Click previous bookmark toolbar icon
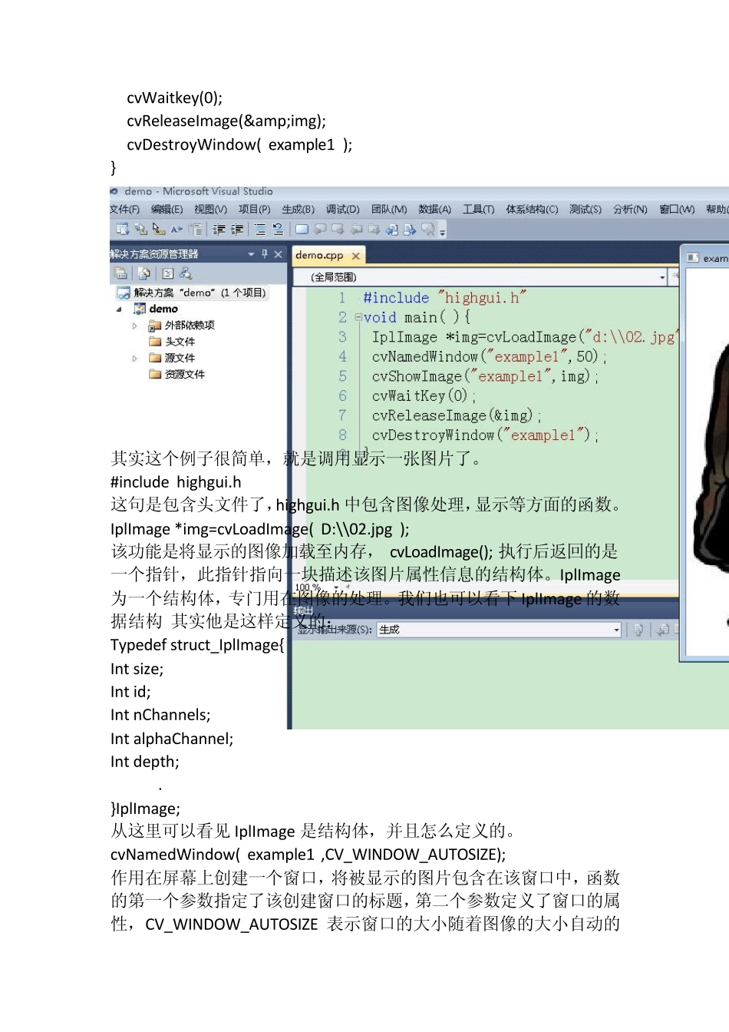729x1032 pixels. [x=319, y=229]
